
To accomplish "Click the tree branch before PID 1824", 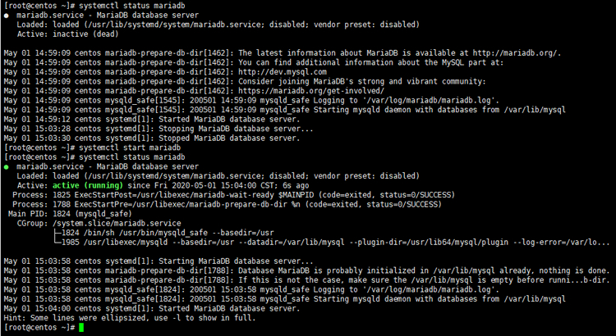I will pos(57,233).
